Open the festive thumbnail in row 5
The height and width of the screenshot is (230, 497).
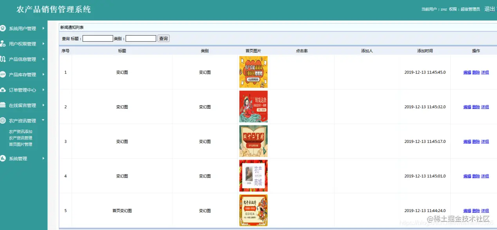pos(253,210)
